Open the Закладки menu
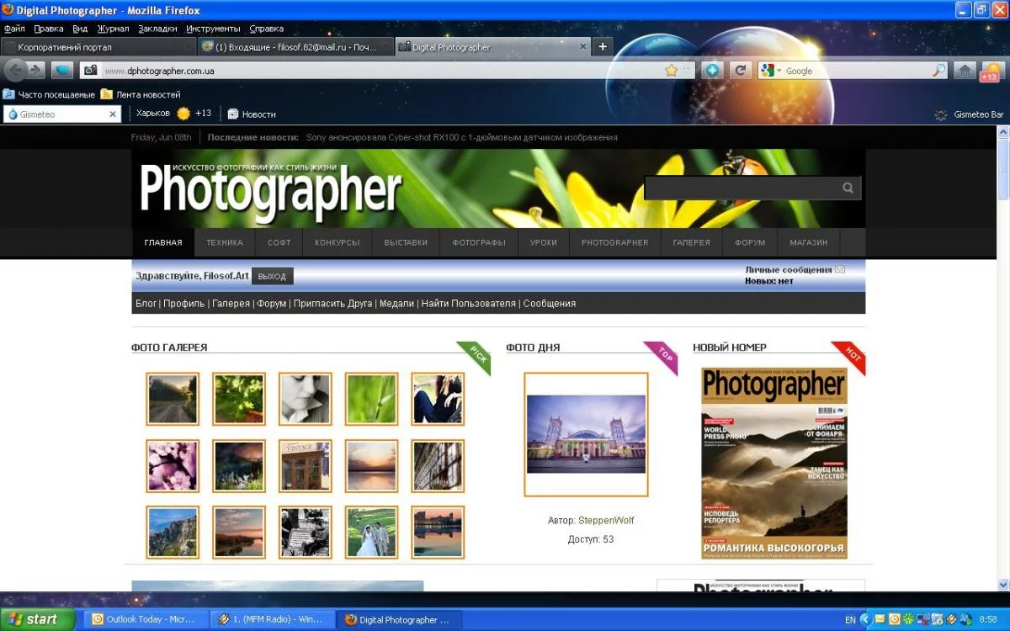The height and width of the screenshot is (631, 1010). click(x=157, y=29)
